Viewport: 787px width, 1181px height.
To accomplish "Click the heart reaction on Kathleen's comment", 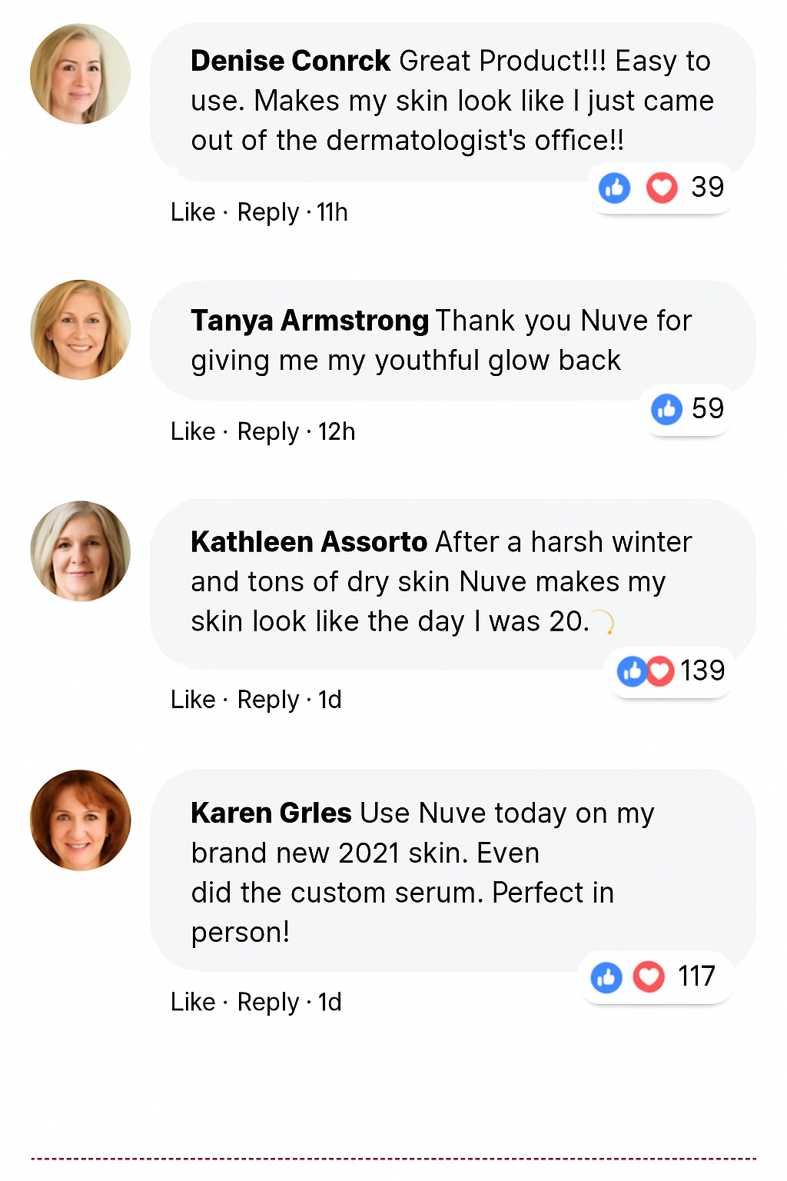I will 660,671.
